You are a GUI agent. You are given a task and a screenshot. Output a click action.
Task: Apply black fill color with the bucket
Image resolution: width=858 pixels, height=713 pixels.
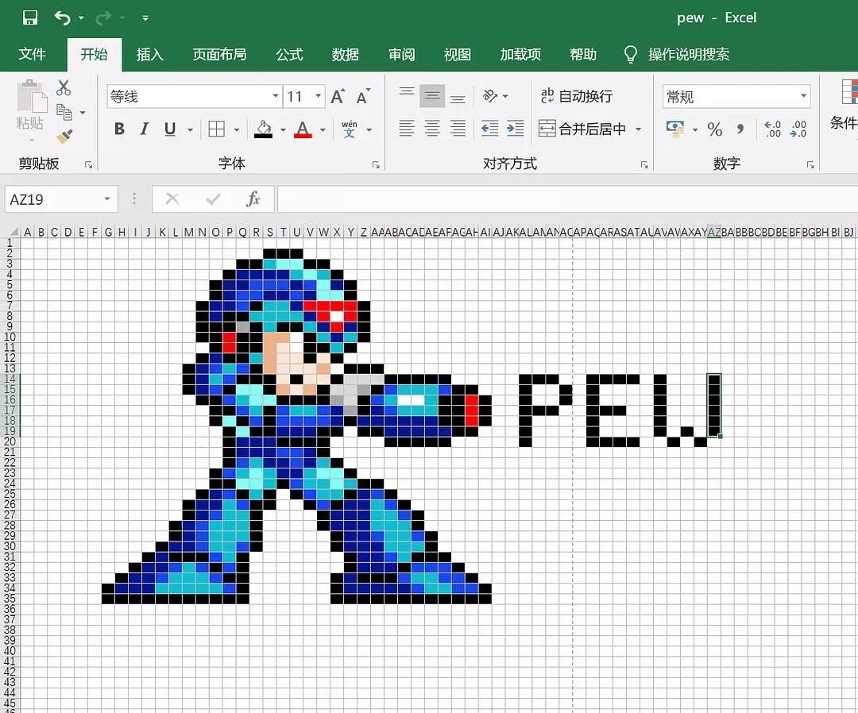(264, 129)
